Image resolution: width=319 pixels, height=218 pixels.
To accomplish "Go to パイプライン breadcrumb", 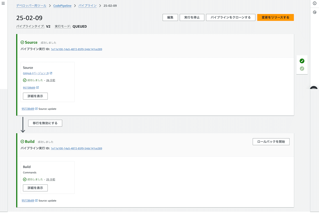I will [x=87, y=6].
